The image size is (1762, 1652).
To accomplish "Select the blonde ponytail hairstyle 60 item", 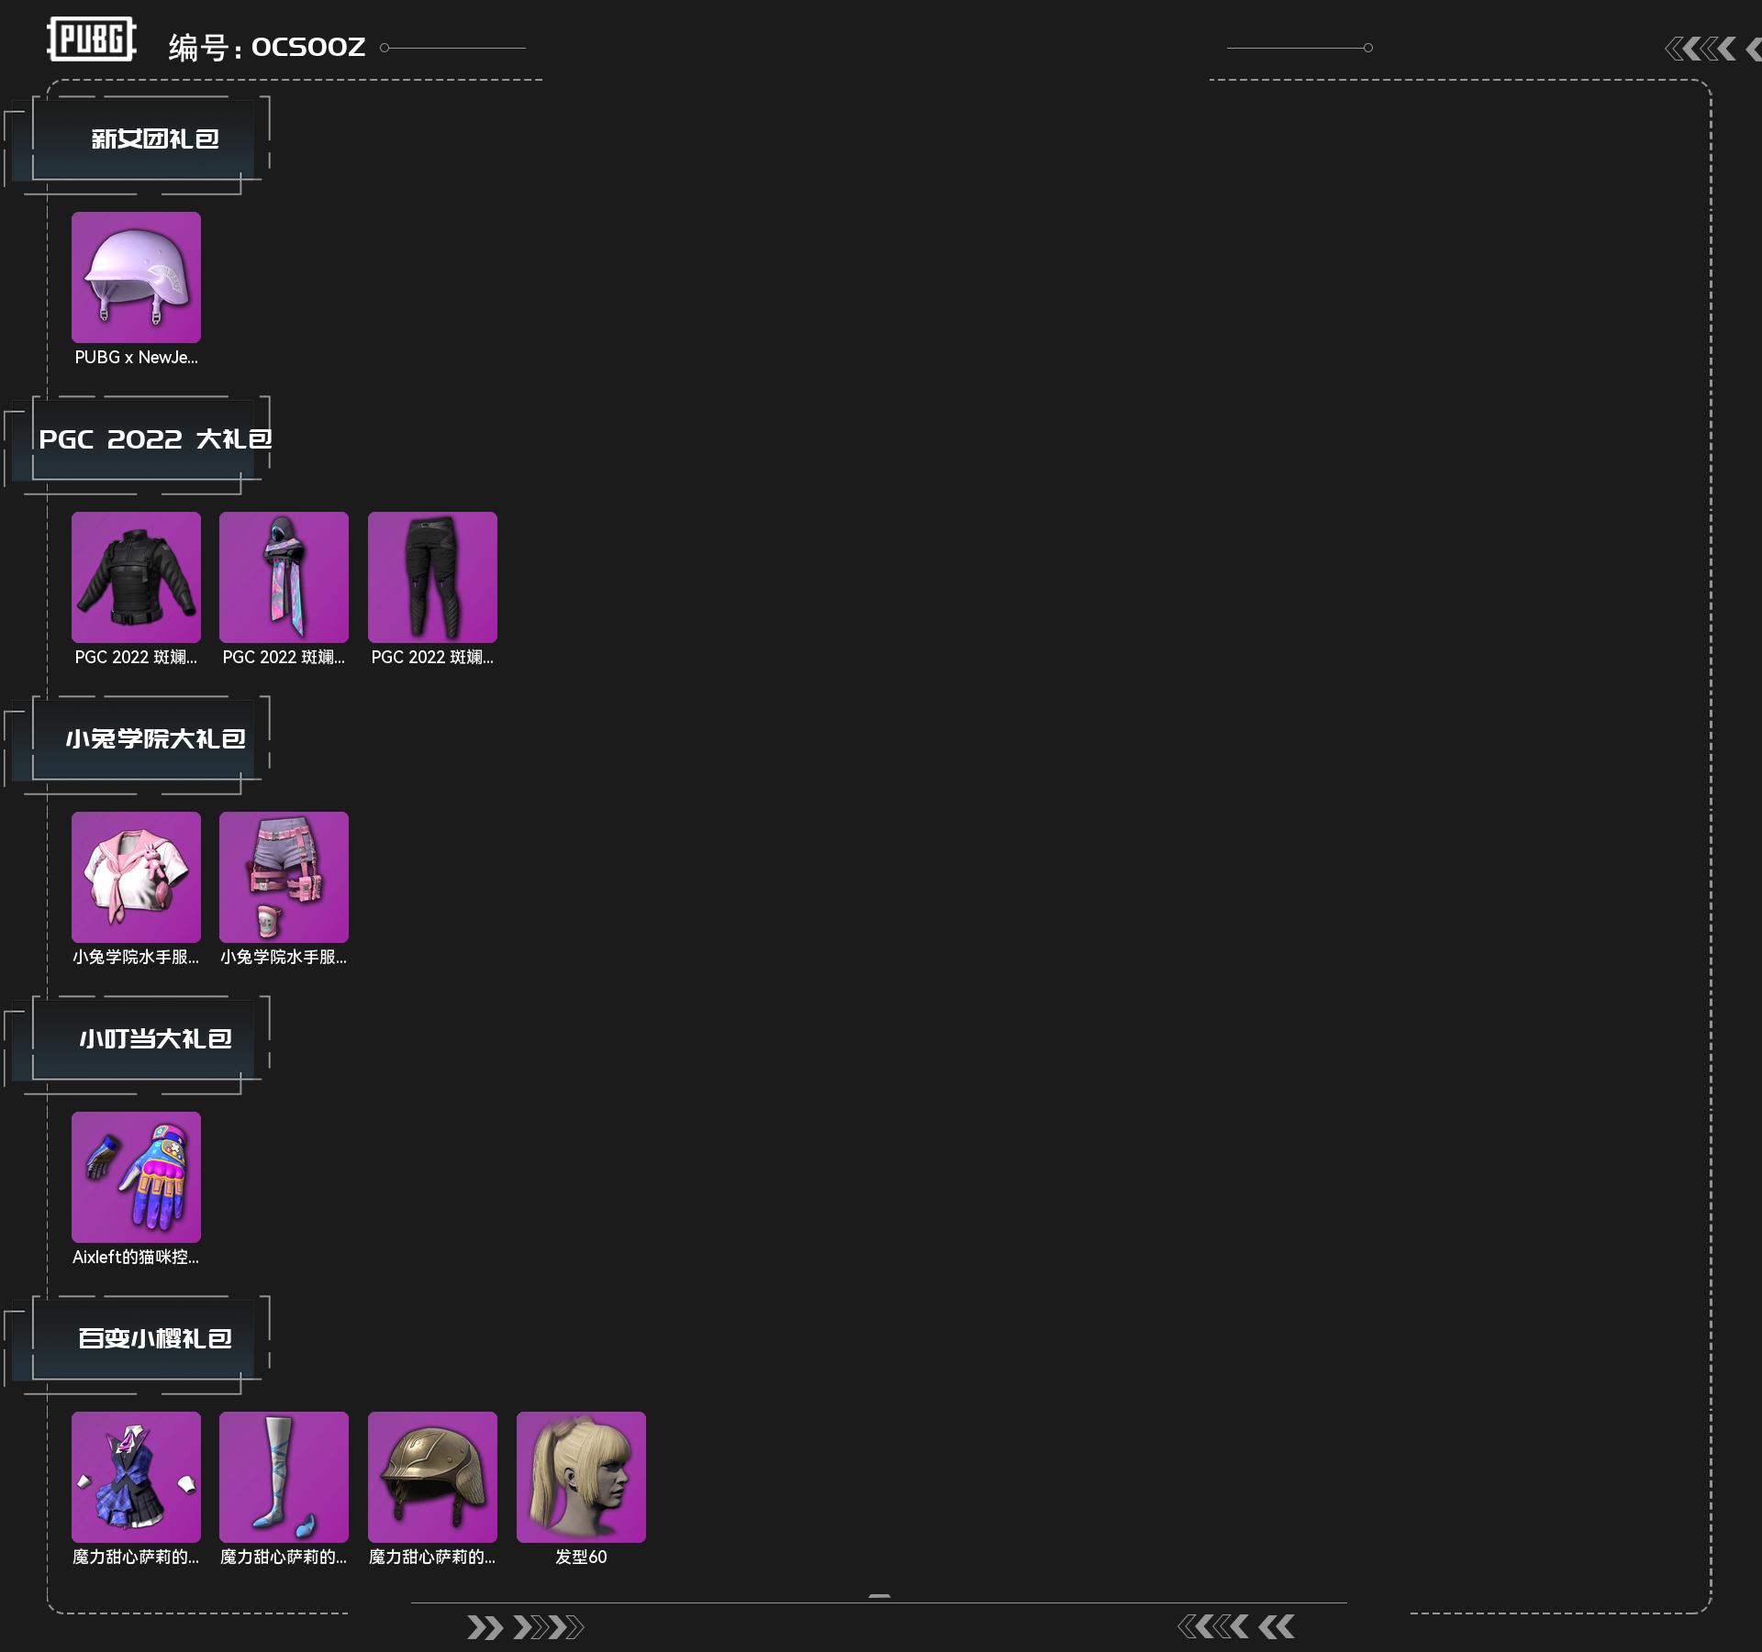I will [x=581, y=1477].
